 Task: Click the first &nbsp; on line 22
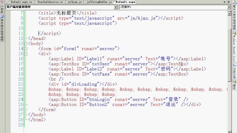tap(55, 89)
